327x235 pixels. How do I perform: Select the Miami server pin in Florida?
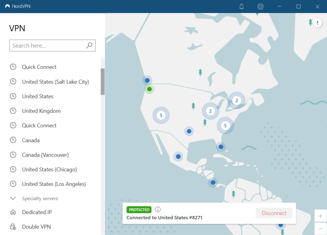point(221,147)
